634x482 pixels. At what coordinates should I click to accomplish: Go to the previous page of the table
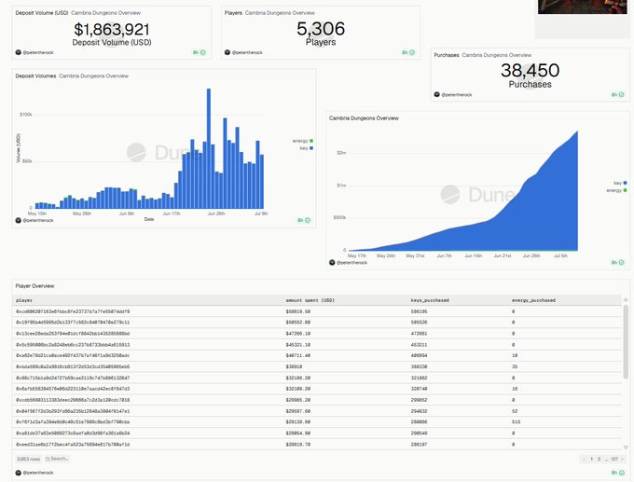click(584, 459)
